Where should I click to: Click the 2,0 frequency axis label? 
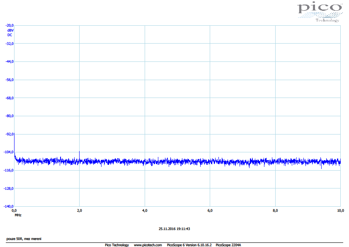(80, 210)
